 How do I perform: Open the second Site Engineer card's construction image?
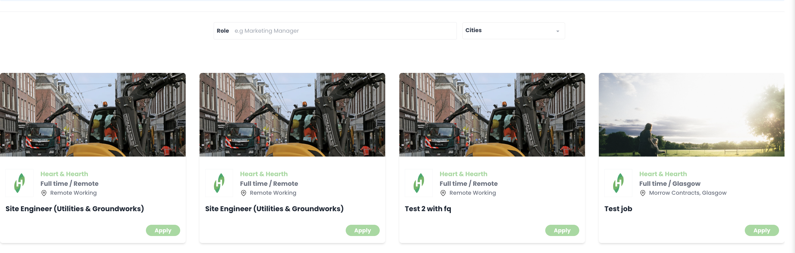(x=292, y=115)
